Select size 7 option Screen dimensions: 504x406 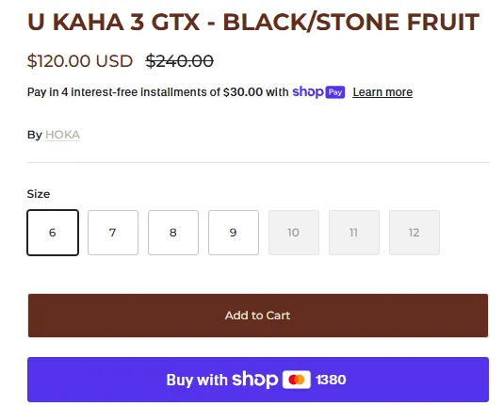(x=113, y=233)
